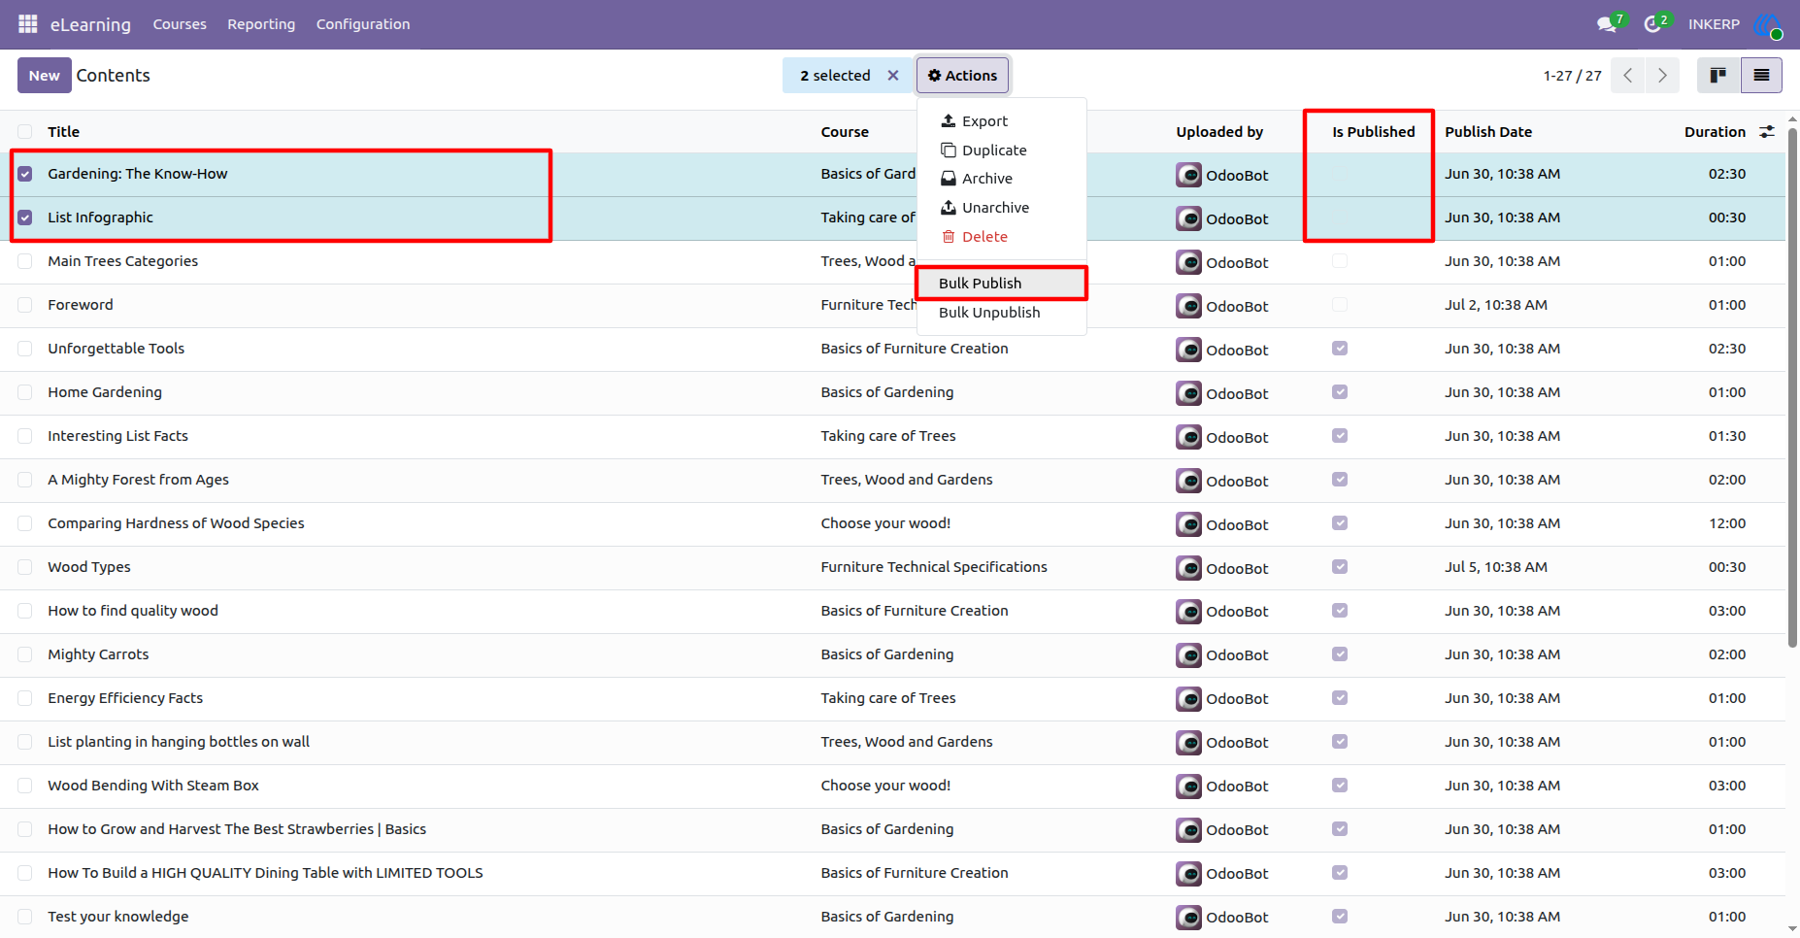Switch to list view icon
Screen dimensions: 1800x938
(1761, 76)
